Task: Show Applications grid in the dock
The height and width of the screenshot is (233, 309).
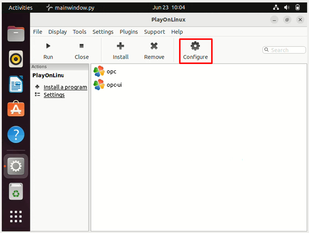Action: coord(16,217)
